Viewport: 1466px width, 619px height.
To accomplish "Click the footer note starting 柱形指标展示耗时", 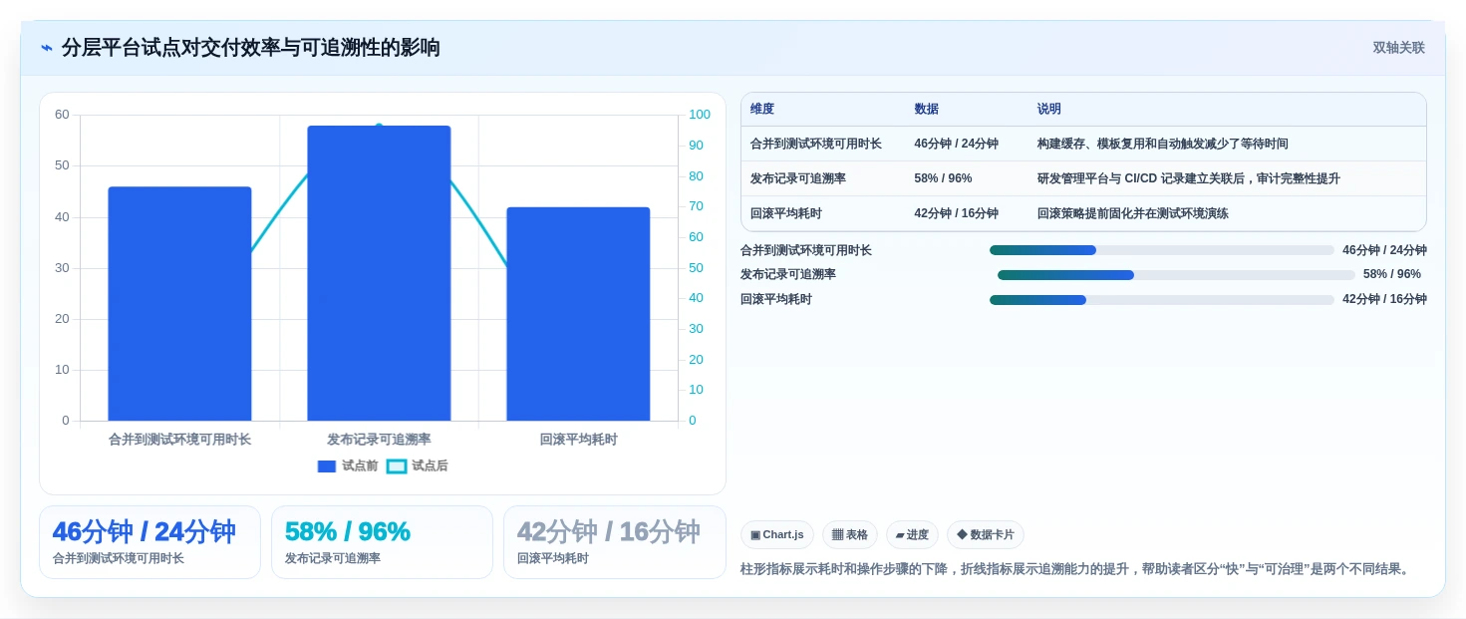I will [1077, 569].
